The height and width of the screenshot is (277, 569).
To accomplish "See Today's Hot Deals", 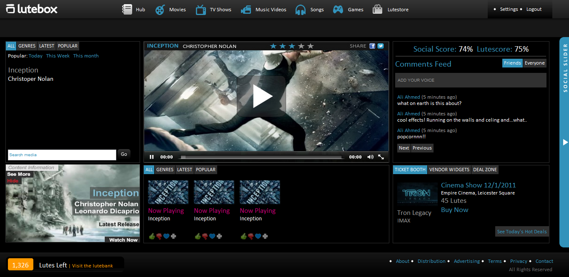I will (522, 232).
